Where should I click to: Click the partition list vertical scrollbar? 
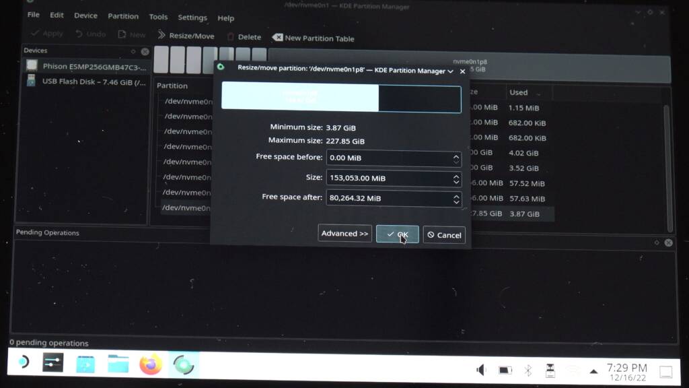pyautogui.click(x=668, y=167)
